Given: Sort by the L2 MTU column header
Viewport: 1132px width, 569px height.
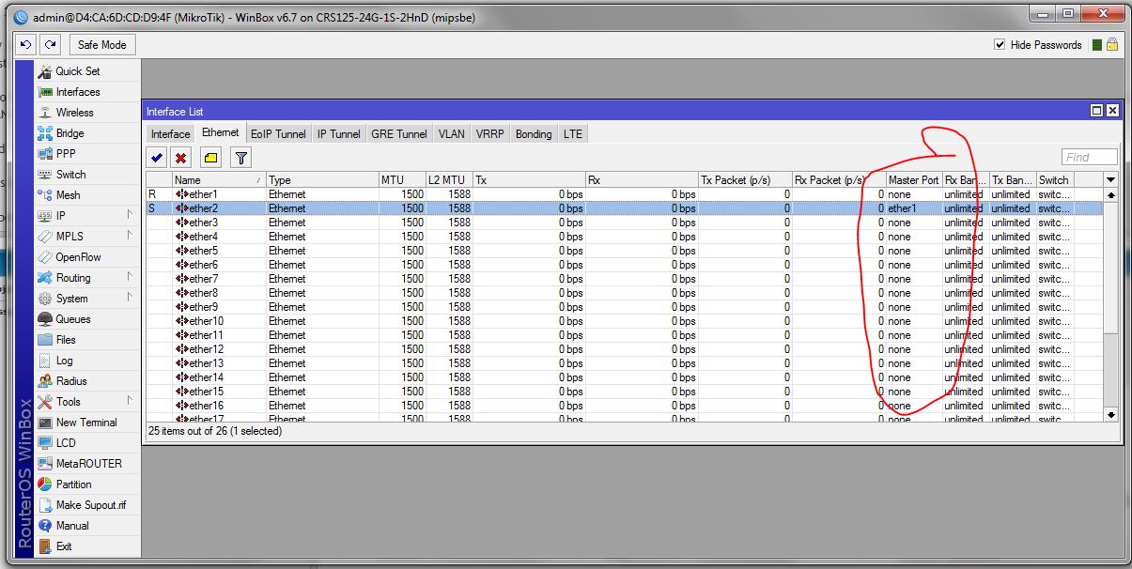Looking at the screenshot, I should coord(449,180).
